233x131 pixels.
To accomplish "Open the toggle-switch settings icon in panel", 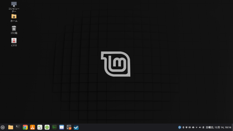I will pos(40,127).
